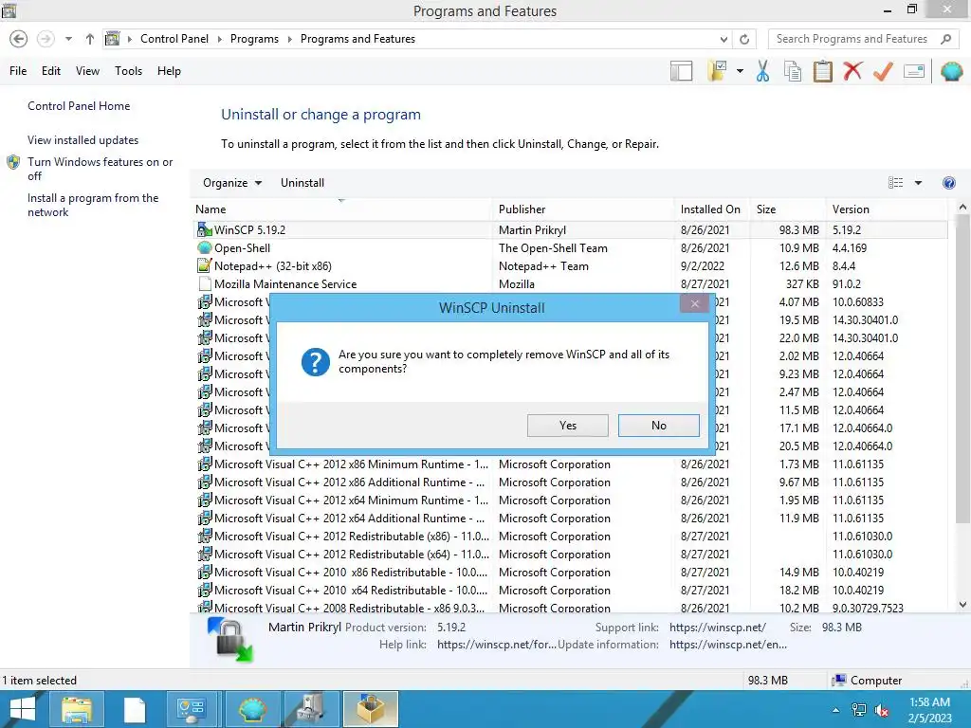Viewport: 971px width, 728px height.
Task: Click the installer box taskbar icon
Action: click(370, 709)
